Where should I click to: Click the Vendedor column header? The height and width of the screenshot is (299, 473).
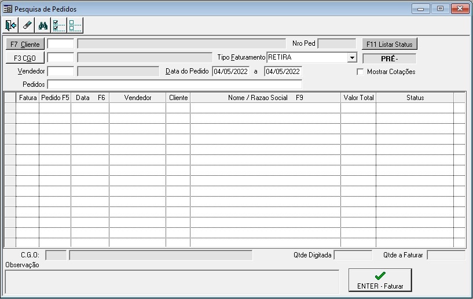(x=138, y=98)
